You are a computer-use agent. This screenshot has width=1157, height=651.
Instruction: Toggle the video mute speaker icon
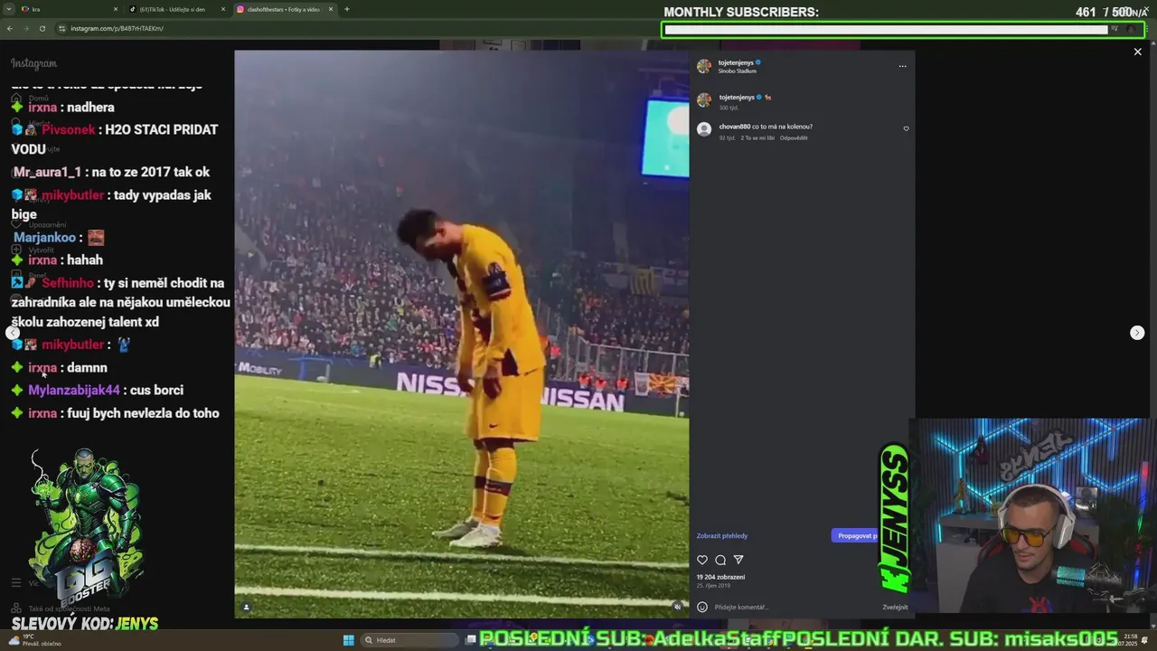pyautogui.click(x=677, y=607)
